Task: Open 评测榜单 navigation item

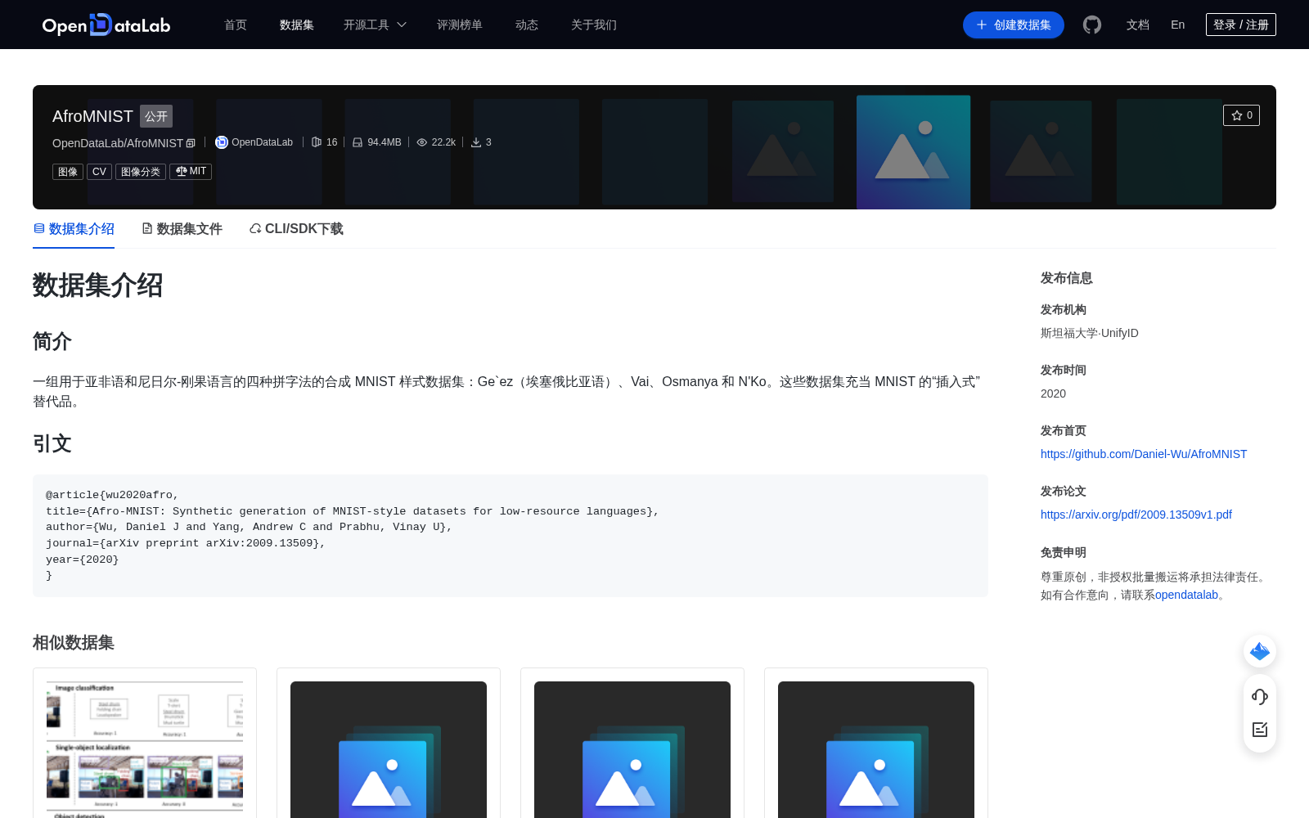Action: [x=460, y=25]
